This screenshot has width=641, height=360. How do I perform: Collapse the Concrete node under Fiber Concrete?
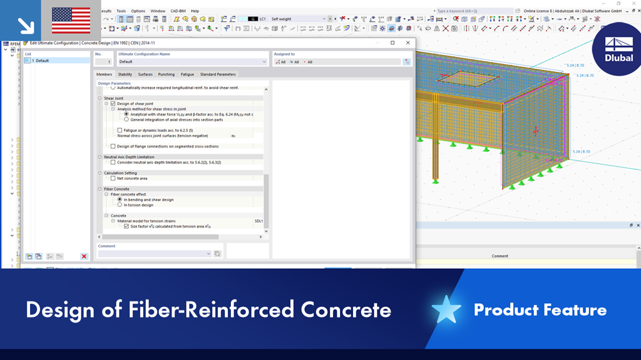(x=106, y=216)
